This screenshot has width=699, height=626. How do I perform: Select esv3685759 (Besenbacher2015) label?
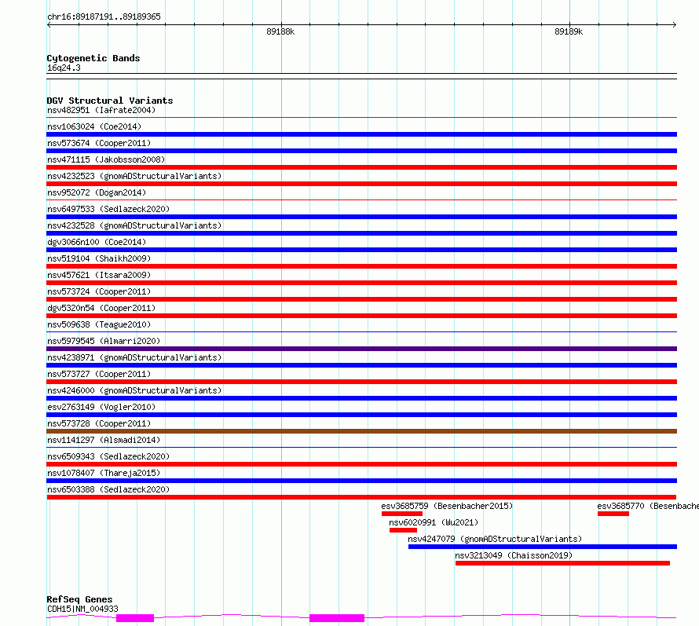tap(447, 506)
